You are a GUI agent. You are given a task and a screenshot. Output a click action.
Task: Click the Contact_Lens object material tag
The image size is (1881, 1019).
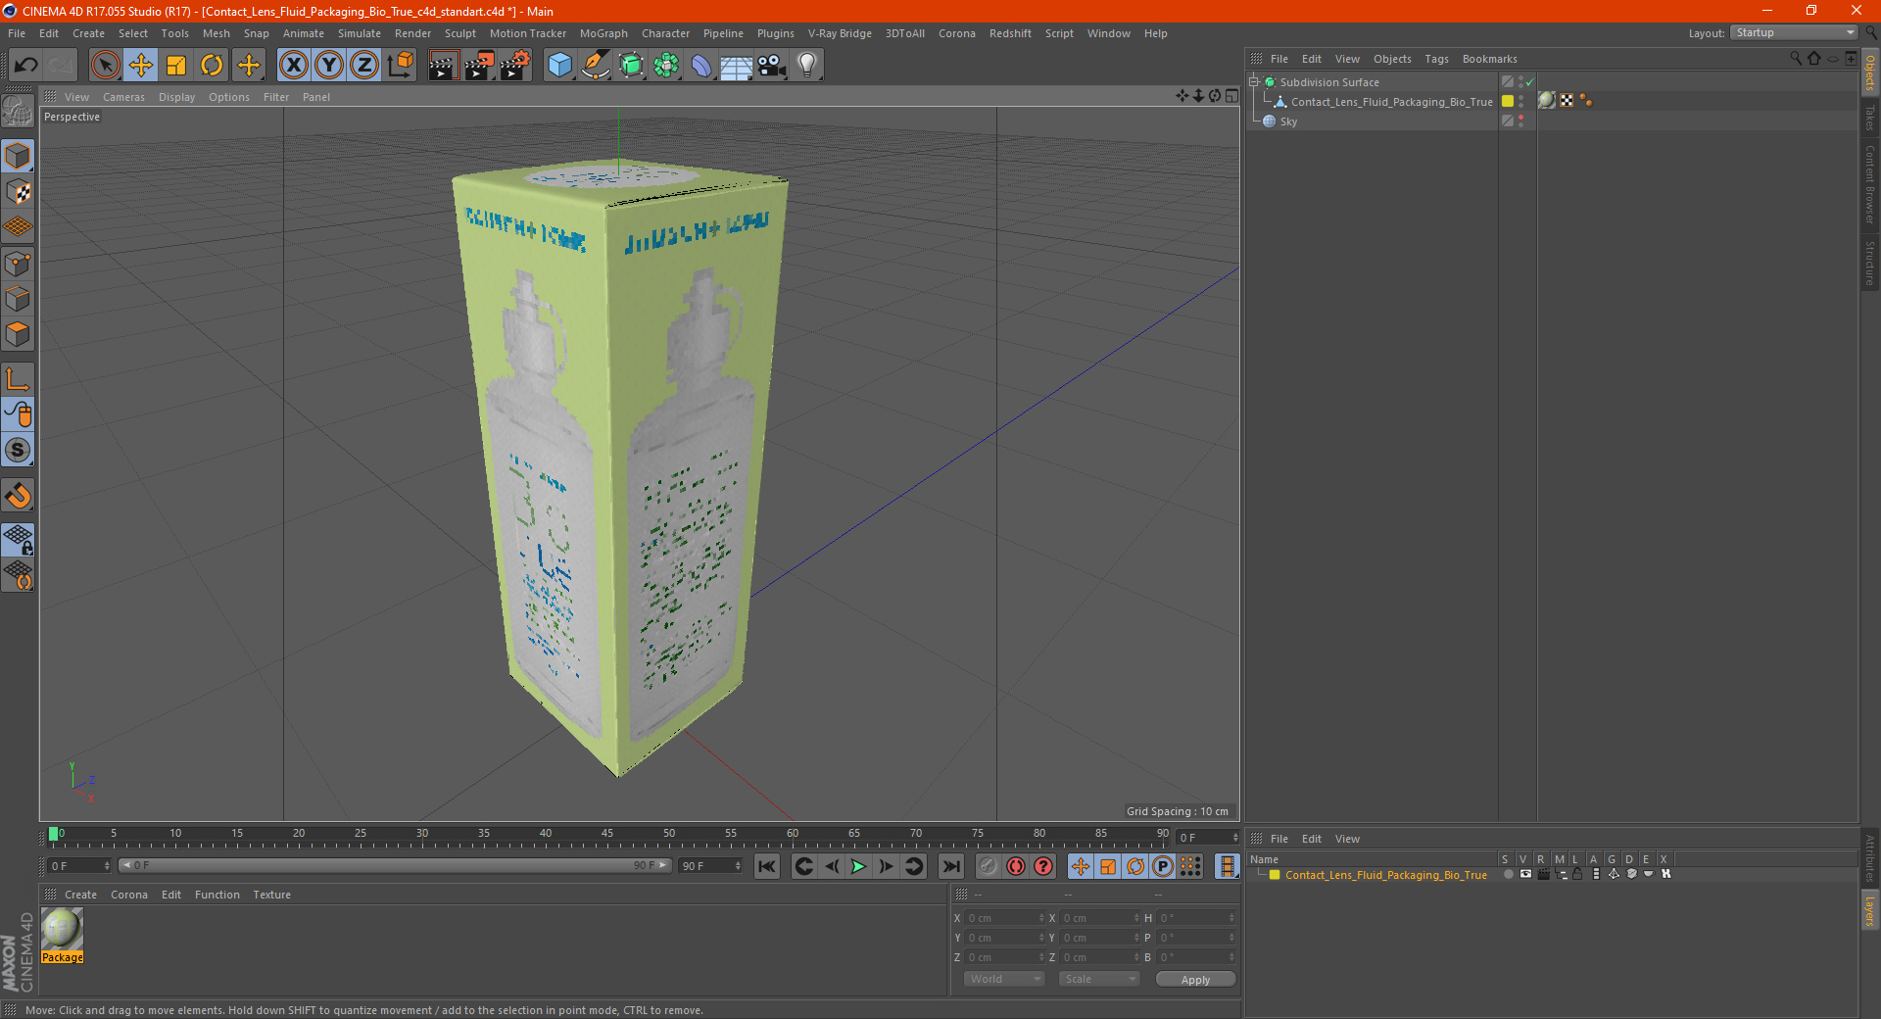click(x=1547, y=101)
